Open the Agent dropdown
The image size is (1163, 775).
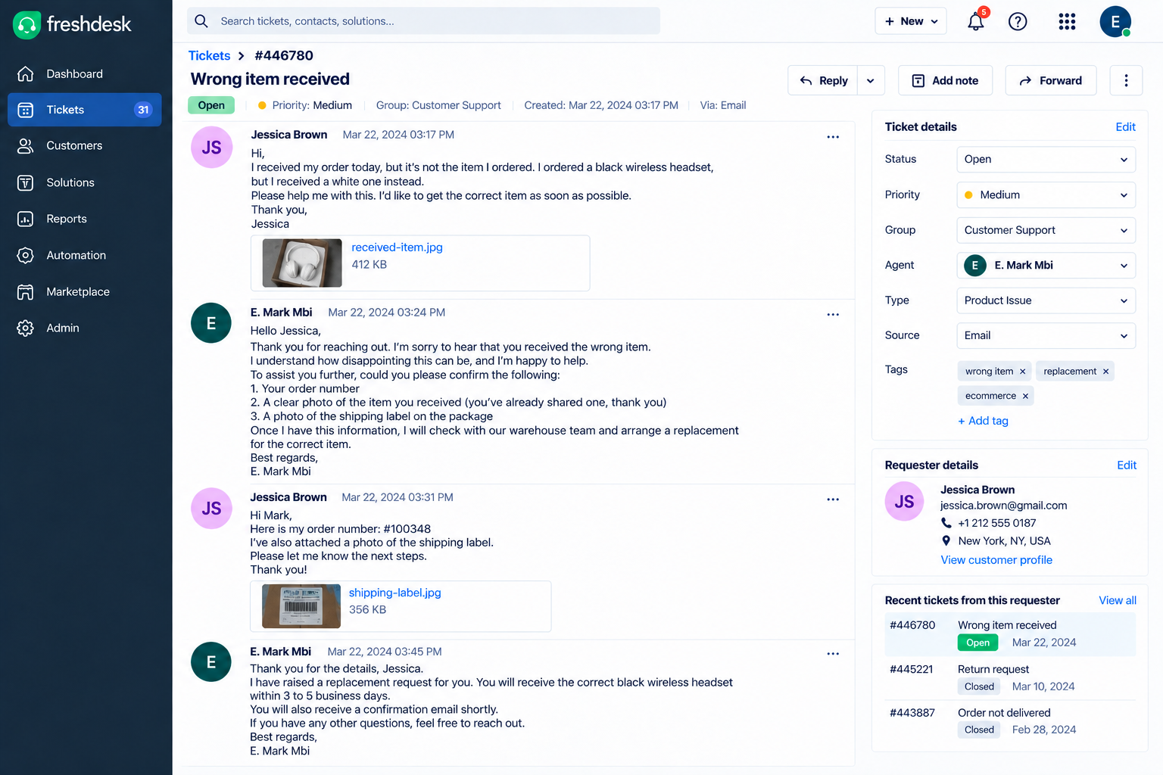pyautogui.click(x=1046, y=265)
